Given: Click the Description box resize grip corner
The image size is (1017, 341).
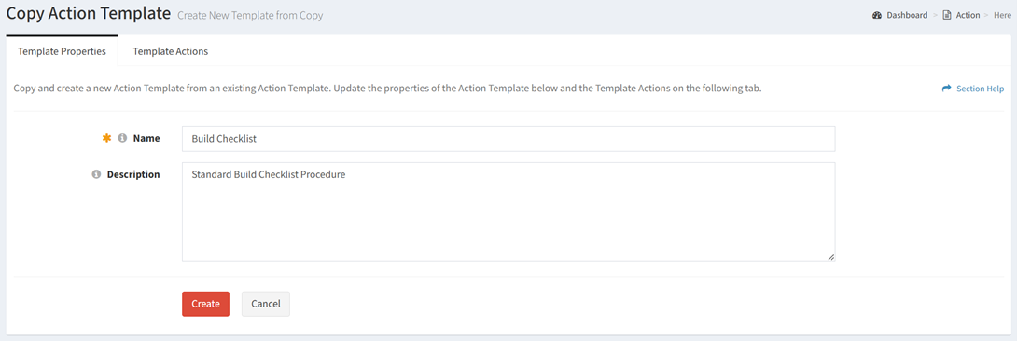Looking at the screenshot, I should coord(830,257).
